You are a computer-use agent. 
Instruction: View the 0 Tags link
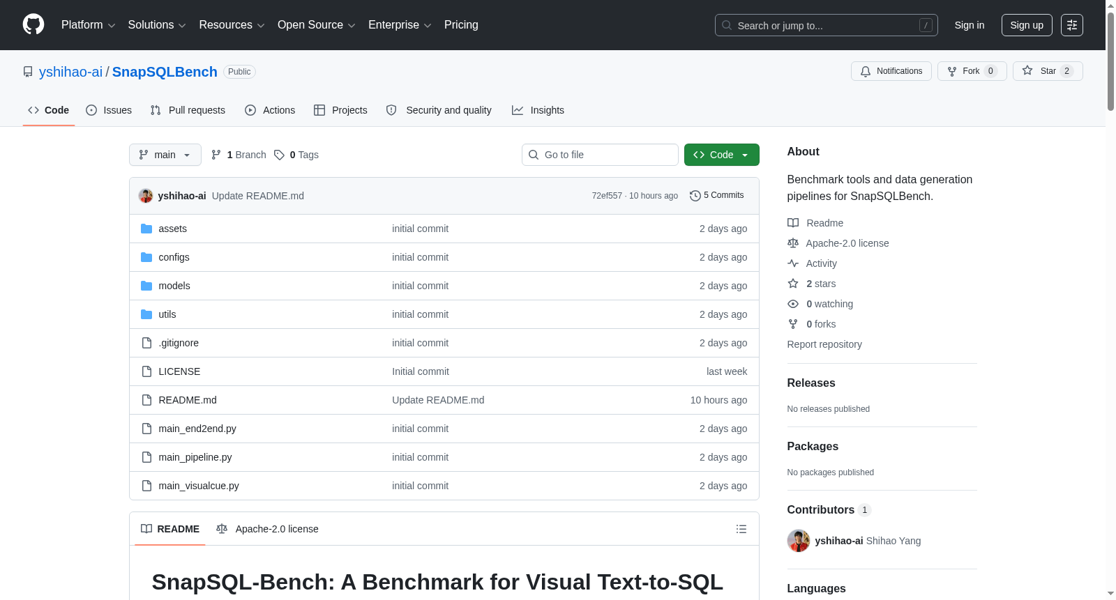tap(296, 155)
